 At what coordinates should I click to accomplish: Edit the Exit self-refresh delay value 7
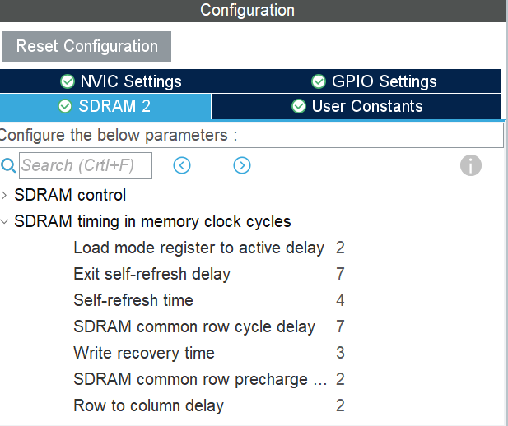coord(340,274)
